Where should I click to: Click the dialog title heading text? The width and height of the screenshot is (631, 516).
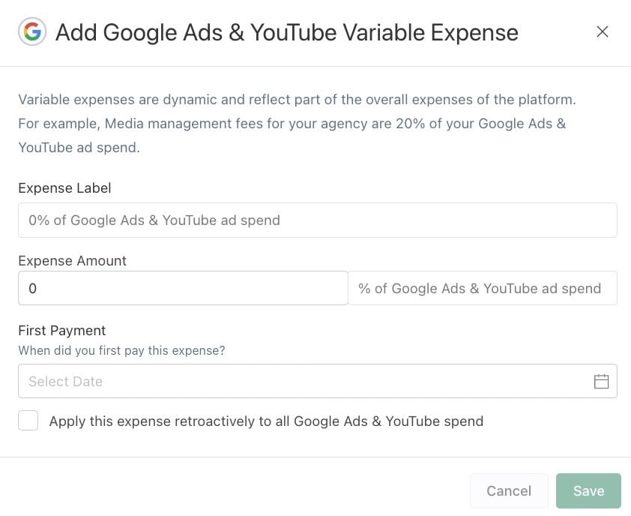pyautogui.click(x=286, y=32)
